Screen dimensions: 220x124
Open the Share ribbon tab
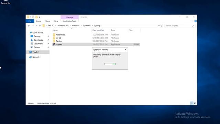point(47,21)
